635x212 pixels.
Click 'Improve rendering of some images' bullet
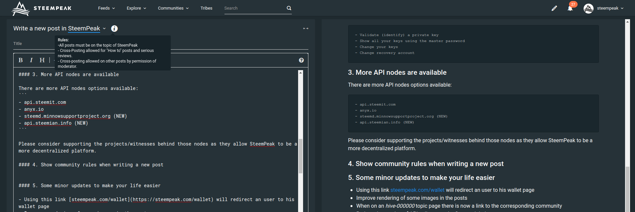412,198
